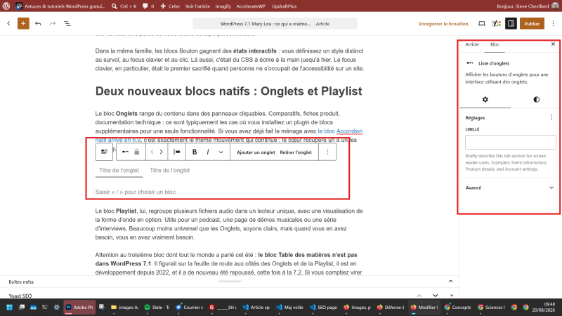Screen dimensions: 562x316
Task: Open the Windows Start menu
Action: pyautogui.click(x=10, y=307)
